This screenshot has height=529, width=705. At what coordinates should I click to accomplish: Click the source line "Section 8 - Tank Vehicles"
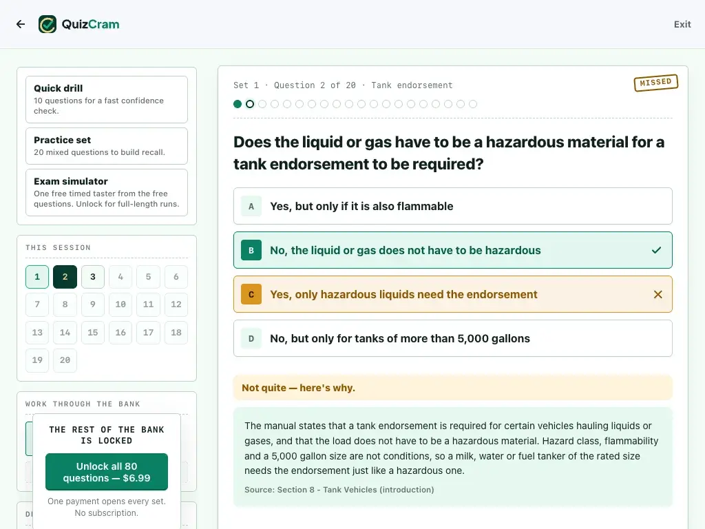[339, 490]
